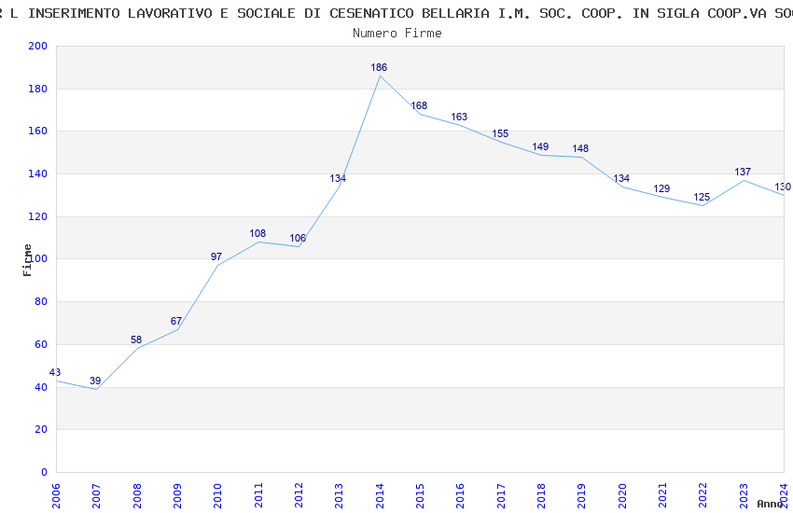The width and height of the screenshot is (793, 513).
Task: Click the x-axis year label 2008
Action: point(137,496)
